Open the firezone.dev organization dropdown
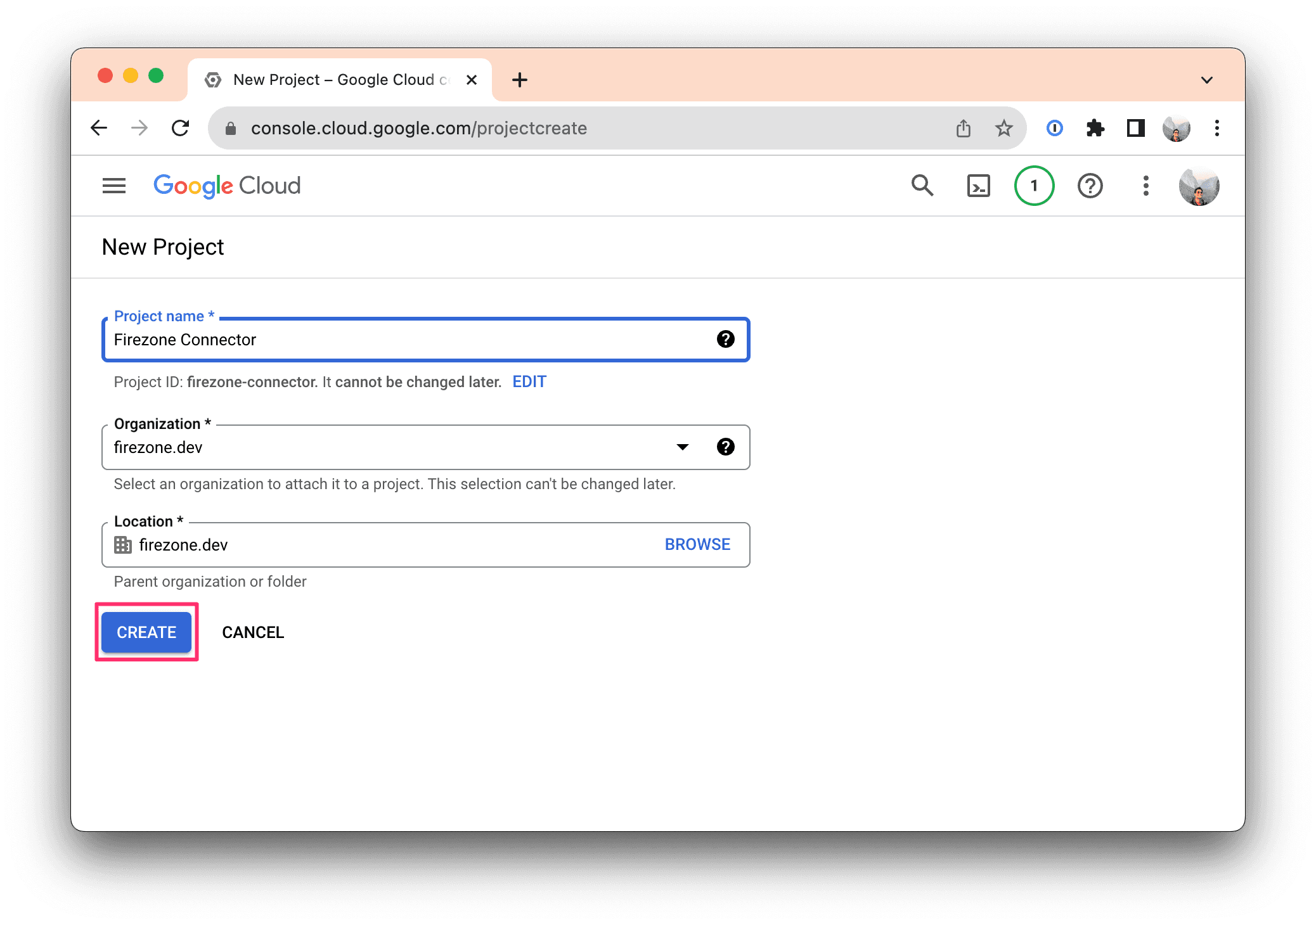The height and width of the screenshot is (925, 1316). pyautogui.click(x=682, y=447)
